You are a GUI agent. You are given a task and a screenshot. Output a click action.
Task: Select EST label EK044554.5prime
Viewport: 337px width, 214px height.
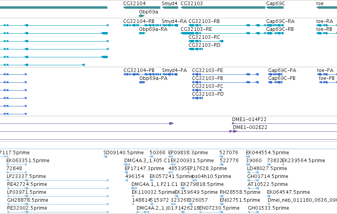point(267,153)
